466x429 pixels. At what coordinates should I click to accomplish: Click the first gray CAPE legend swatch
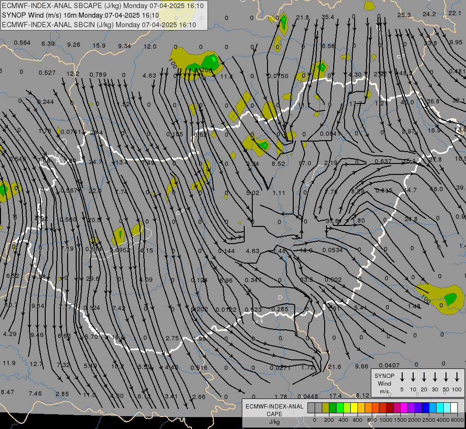[311, 408]
